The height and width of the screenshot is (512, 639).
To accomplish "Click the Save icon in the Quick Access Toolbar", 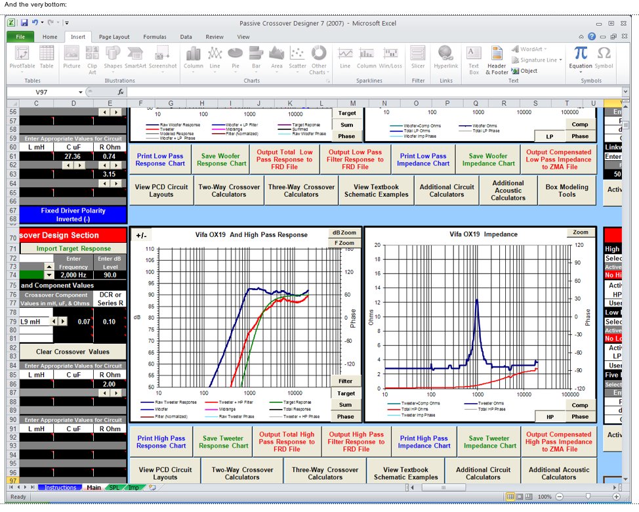I will point(24,23).
